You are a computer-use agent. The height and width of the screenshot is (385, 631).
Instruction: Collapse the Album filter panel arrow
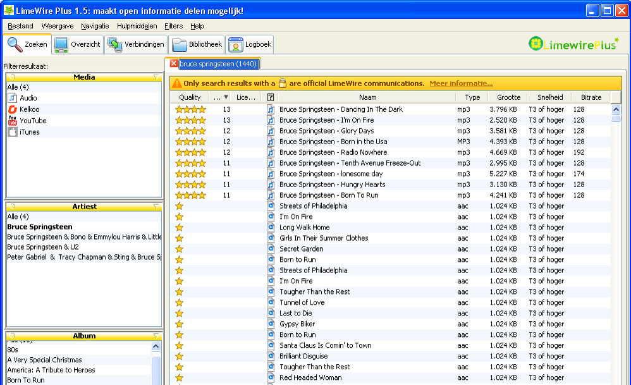pyautogui.click(x=156, y=336)
